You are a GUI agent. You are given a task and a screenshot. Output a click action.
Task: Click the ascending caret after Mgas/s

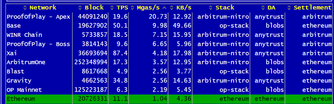point(165,8)
